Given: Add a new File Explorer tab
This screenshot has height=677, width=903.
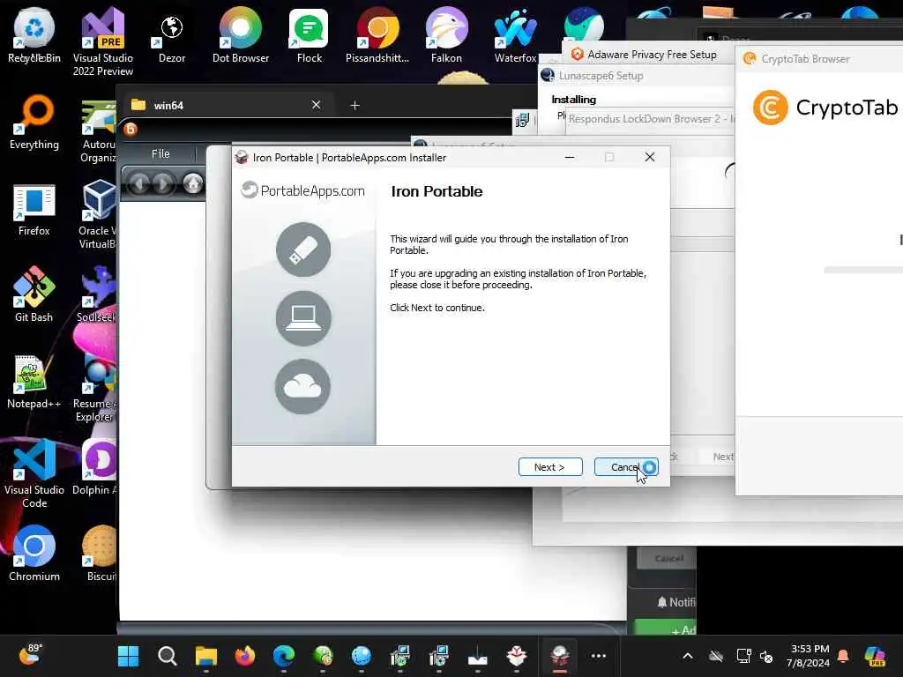Looking at the screenshot, I should pos(354,106).
